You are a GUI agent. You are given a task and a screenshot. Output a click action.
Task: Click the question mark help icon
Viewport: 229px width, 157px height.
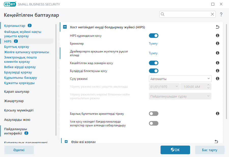(x=221, y=14)
